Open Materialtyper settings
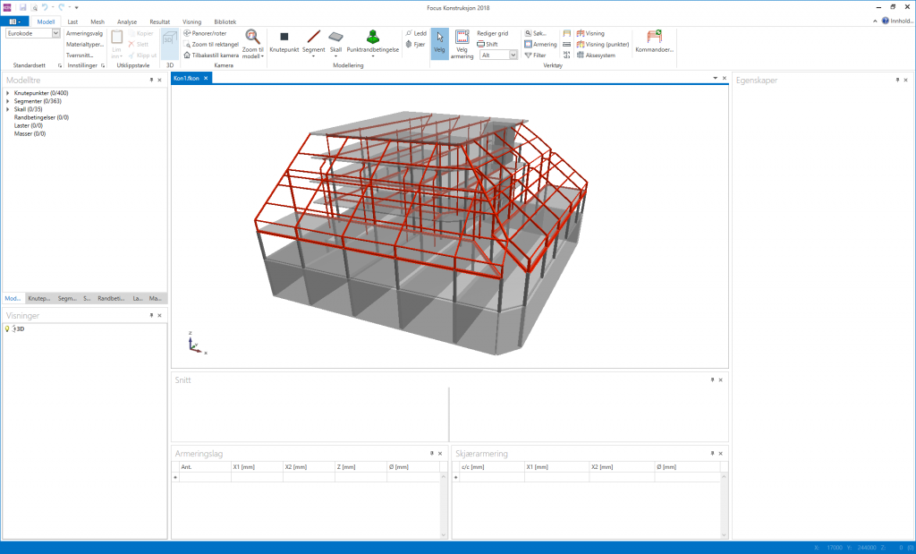Viewport: 916px width, 554px height. click(x=85, y=45)
